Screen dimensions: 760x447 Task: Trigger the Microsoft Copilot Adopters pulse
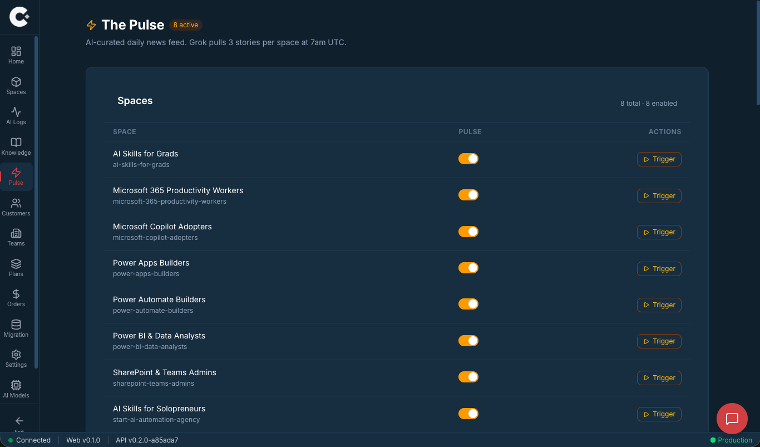[659, 232]
